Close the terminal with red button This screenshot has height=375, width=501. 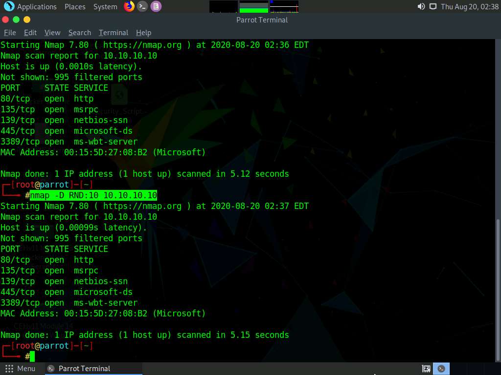(x=5, y=20)
